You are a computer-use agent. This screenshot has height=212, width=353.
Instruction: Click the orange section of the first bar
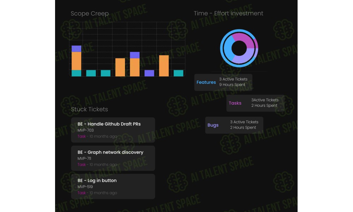click(x=76, y=61)
